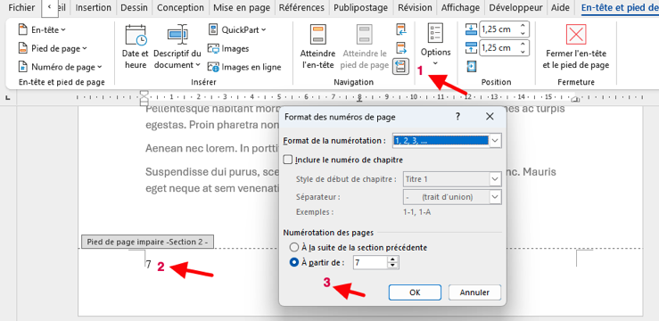Open the En-tête header gallery
Viewport: 659px width, 321px height.
[x=42, y=29]
